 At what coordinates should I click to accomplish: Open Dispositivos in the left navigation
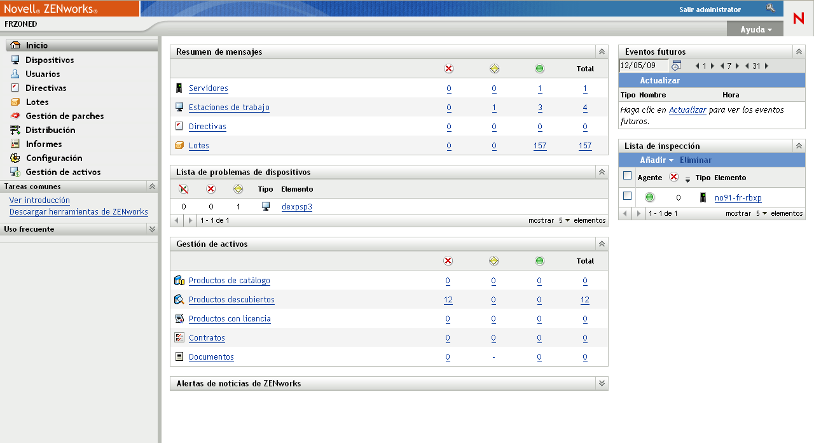coord(50,60)
